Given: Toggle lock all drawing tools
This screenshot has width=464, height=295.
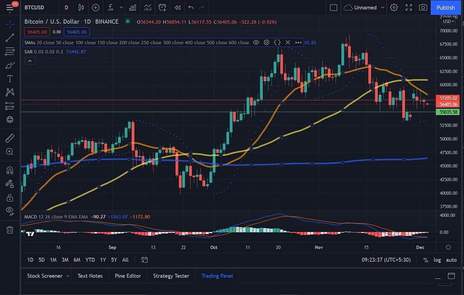Looking at the screenshot, I should point(10,197).
